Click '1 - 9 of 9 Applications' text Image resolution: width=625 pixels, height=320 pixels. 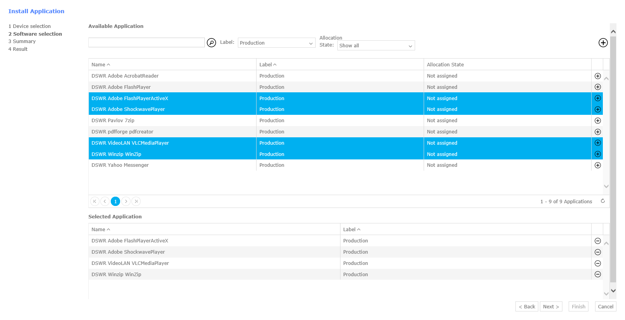[x=566, y=202]
